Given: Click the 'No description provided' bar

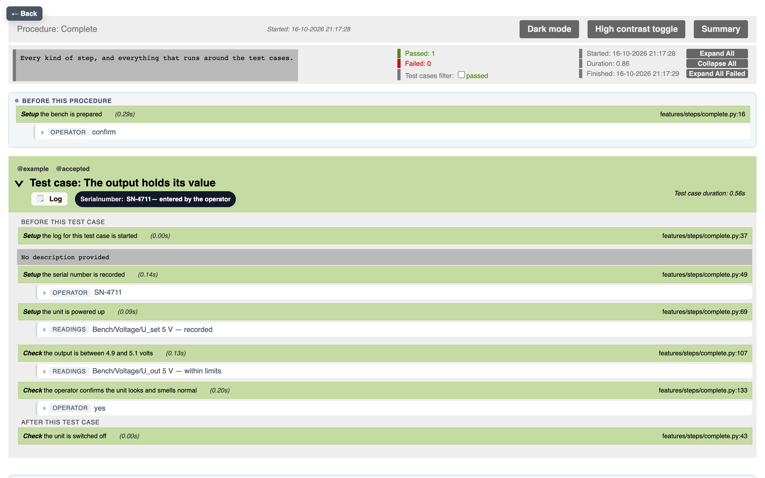Looking at the screenshot, I should [x=384, y=257].
